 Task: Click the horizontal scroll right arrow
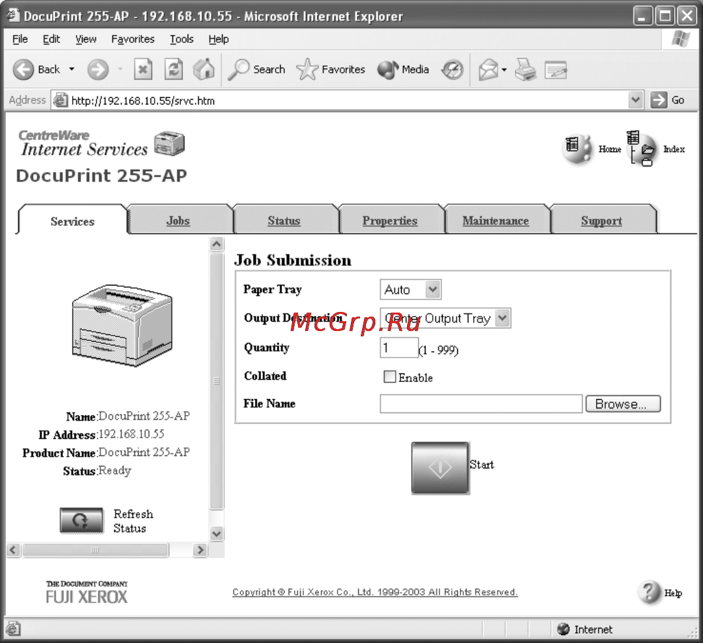[x=200, y=550]
